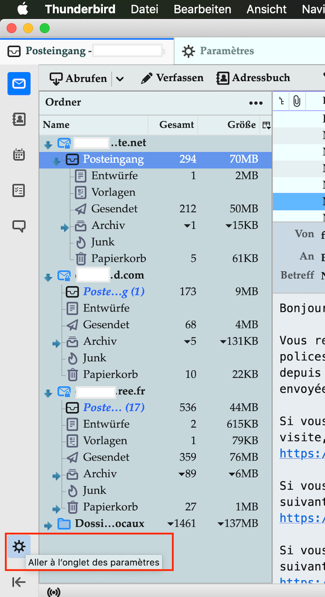Select Gesendet folder with 212 messages
The image size is (325, 597).
155,208
